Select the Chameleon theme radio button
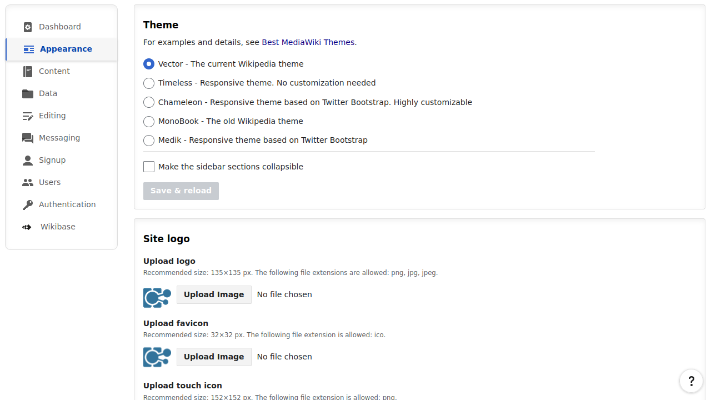Image resolution: width=711 pixels, height=400 pixels. click(x=148, y=102)
